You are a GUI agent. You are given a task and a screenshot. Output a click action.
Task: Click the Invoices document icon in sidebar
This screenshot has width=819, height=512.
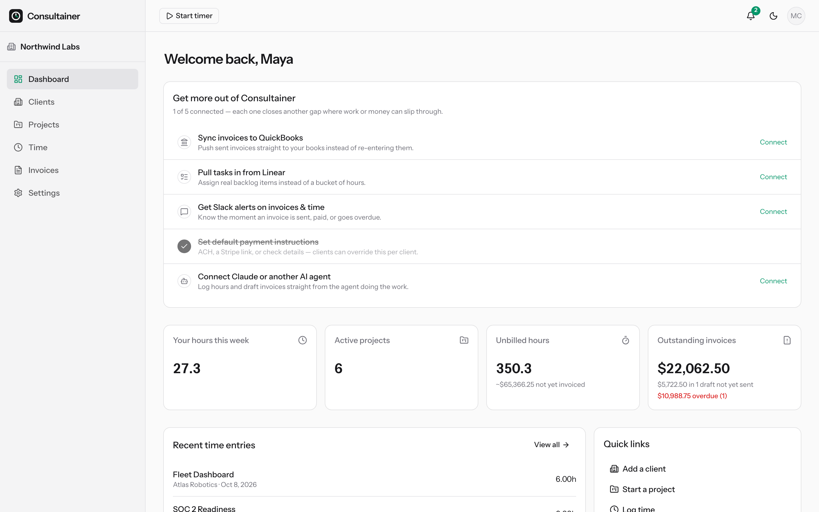click(x=18, y=170)
